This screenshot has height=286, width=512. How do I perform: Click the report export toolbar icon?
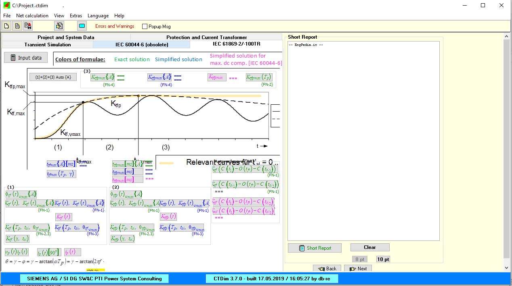[x=59, y=26]
